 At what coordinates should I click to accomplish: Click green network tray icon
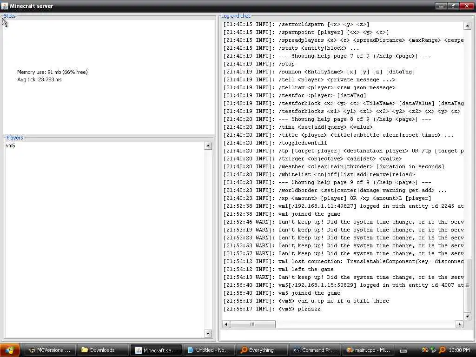point(433,350)
